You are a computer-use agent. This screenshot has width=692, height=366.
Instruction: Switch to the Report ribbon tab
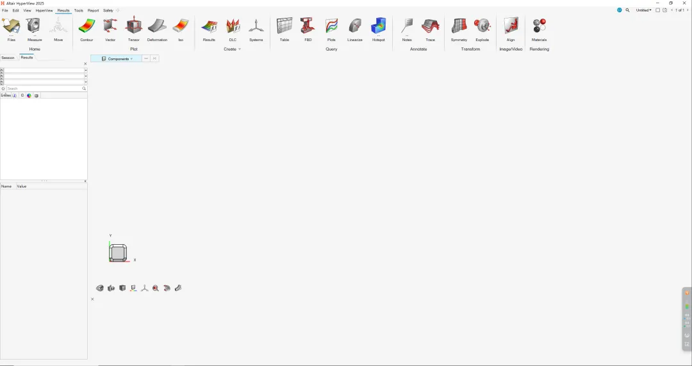[x=93, y=10]
